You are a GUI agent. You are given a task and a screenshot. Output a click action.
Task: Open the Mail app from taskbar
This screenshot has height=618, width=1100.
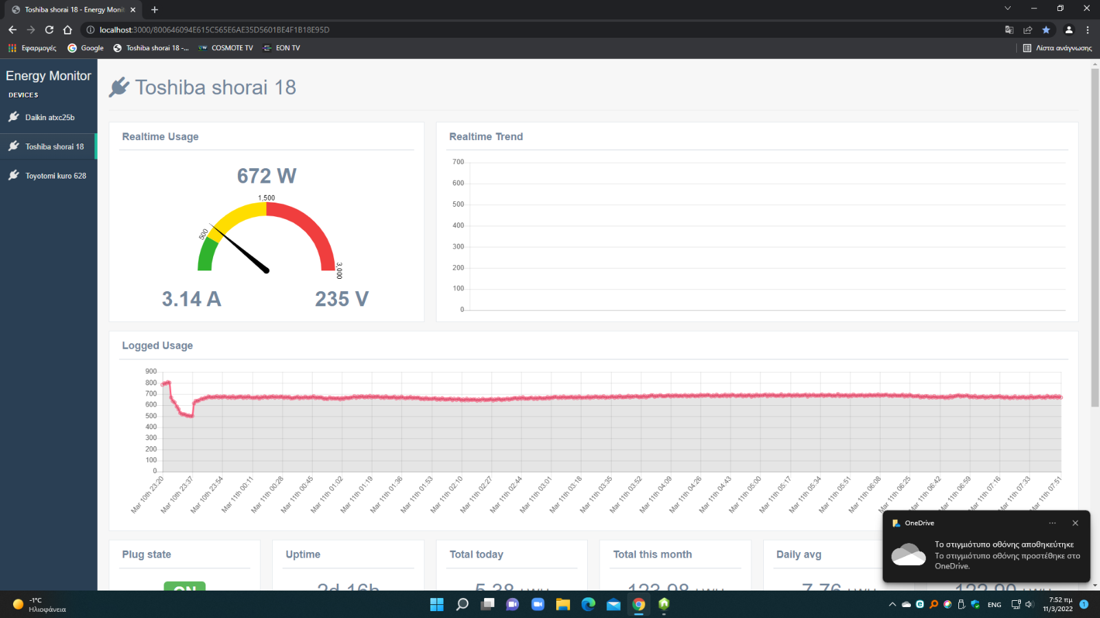pyautogui.click(x=613, y=604)
